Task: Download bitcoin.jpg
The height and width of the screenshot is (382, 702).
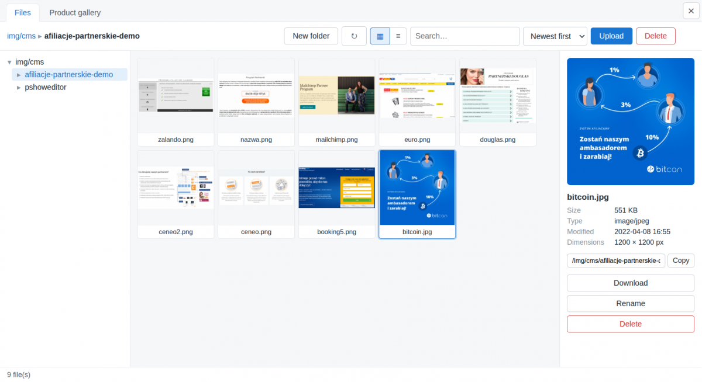Action: 631,283
